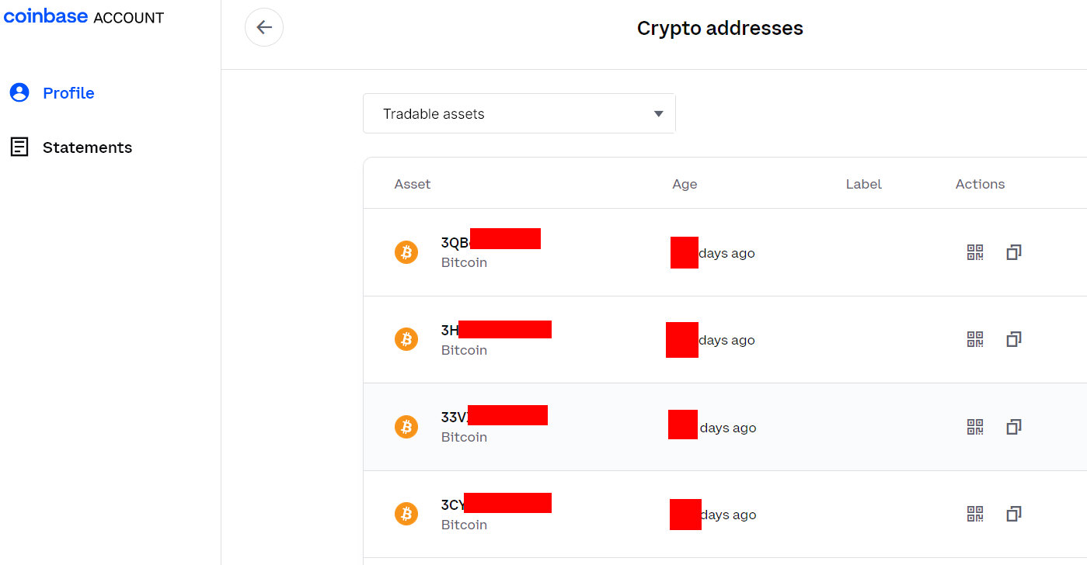The image size is (1087, 565).
Task: Copy the 3H Bitcoin address
Action: tap(1013, 339)
